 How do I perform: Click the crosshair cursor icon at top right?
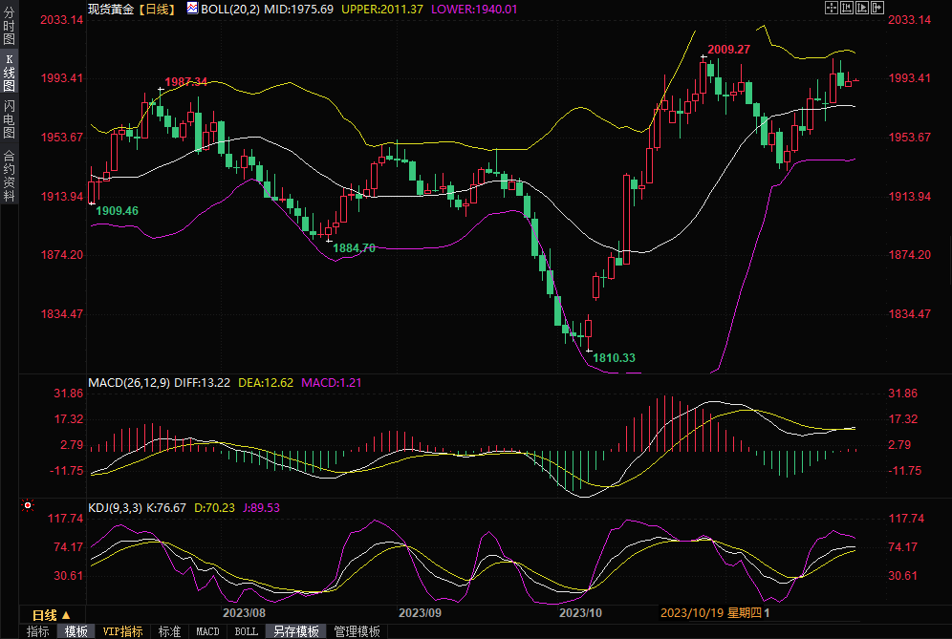click(x=831, y=8)
